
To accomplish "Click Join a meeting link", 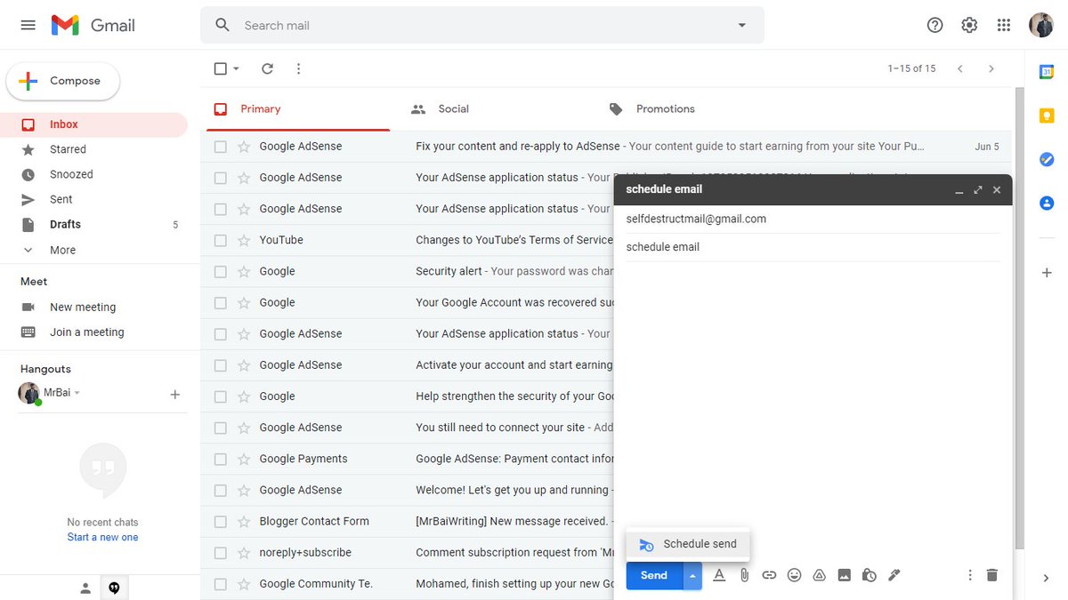I will pos(87,332).
